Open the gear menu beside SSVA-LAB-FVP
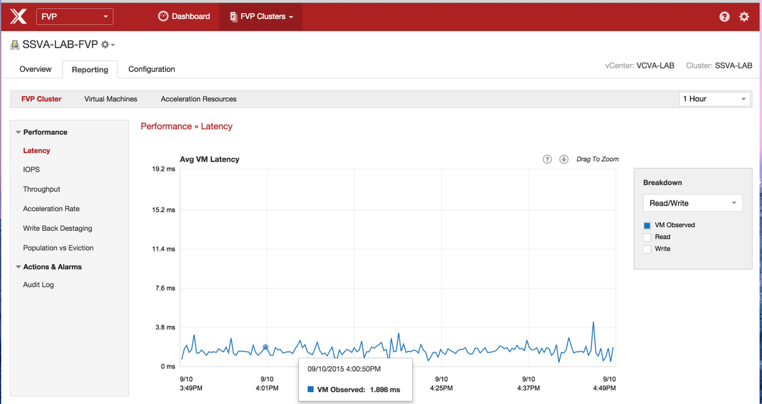 [x=107, y=44]
